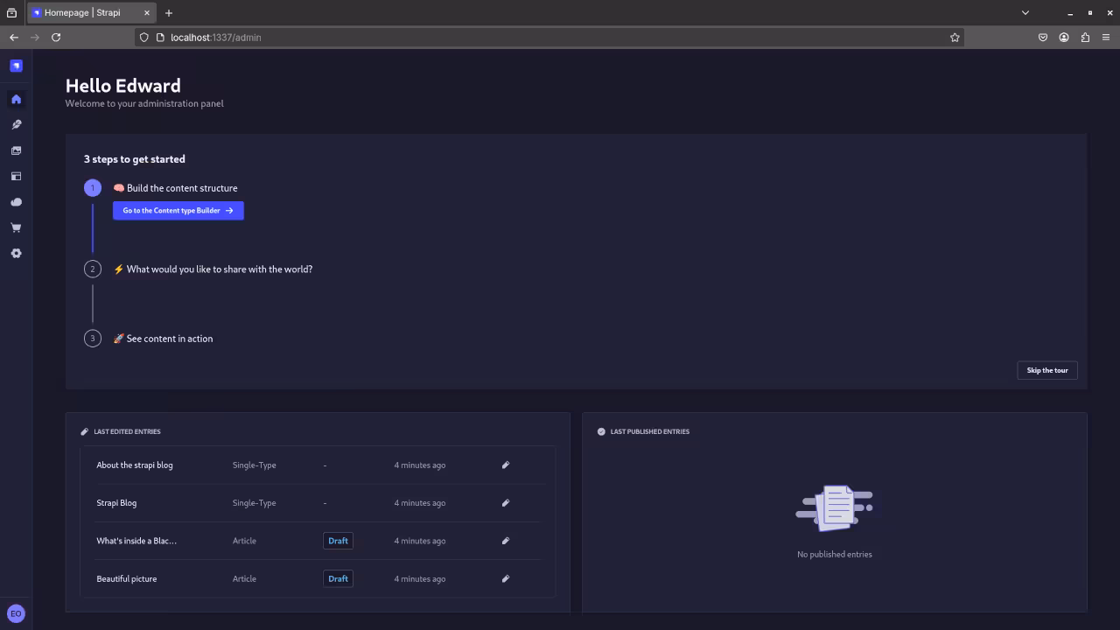
Task: Click the Home icon in sidebar
Action: point(16,100)
